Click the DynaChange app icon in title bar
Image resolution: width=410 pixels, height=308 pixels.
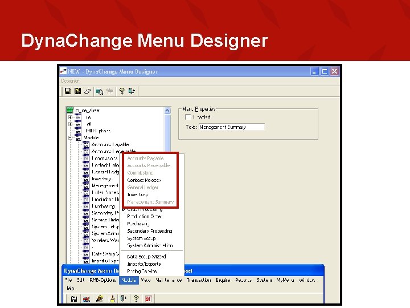(63, 71)
